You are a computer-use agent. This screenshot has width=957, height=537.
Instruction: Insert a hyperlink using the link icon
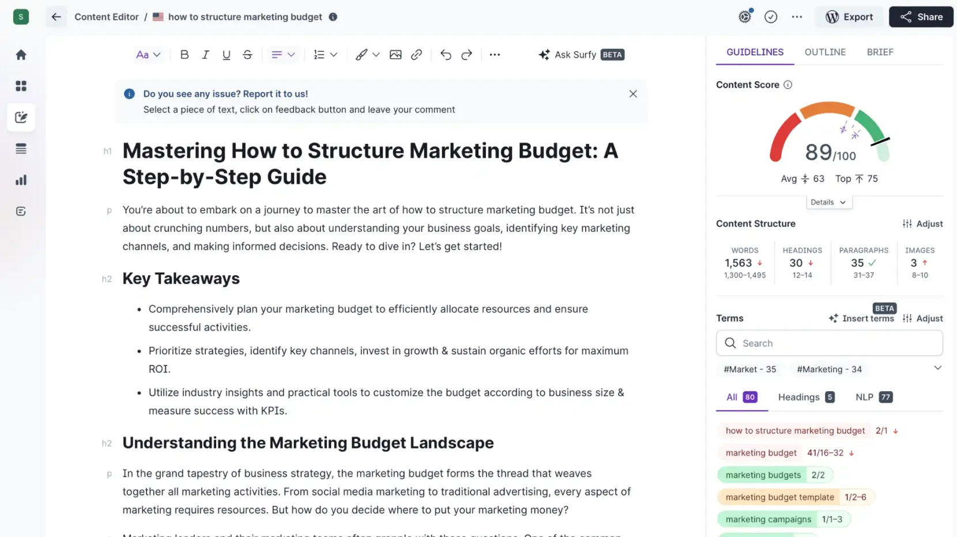pos(416,54)
